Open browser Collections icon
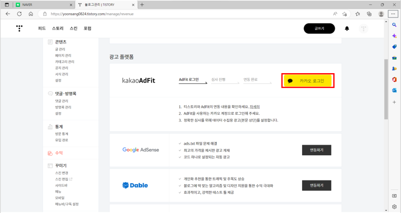Viewport: 401px width, 213px height. (x=369, y=14)
